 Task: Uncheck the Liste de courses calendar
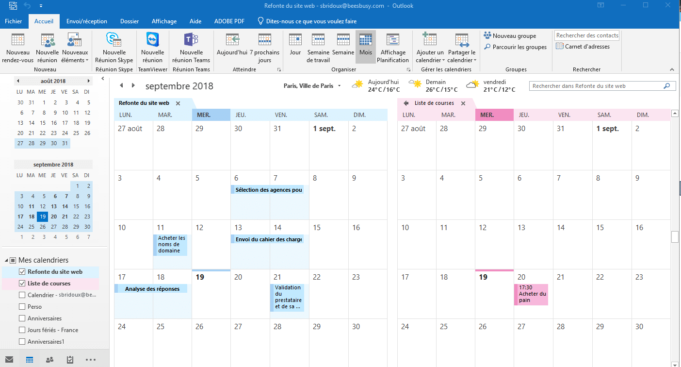pyautogui.click(x=22, y=284)
